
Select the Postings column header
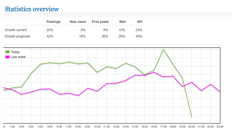click(53, 22)
